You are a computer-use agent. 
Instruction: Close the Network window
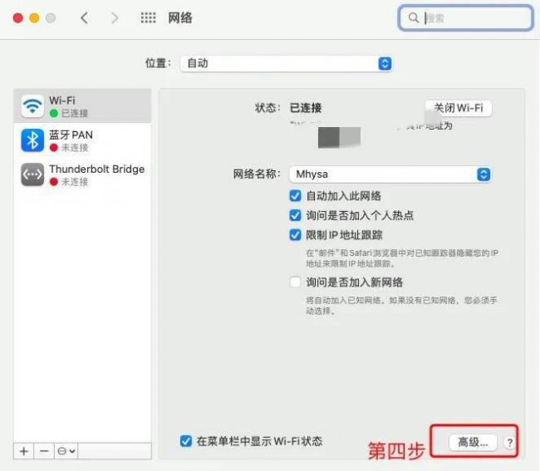click(x=18, y=17)
